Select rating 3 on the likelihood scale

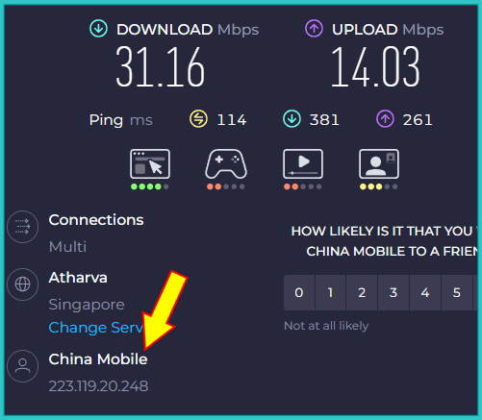tap(393, 292)
